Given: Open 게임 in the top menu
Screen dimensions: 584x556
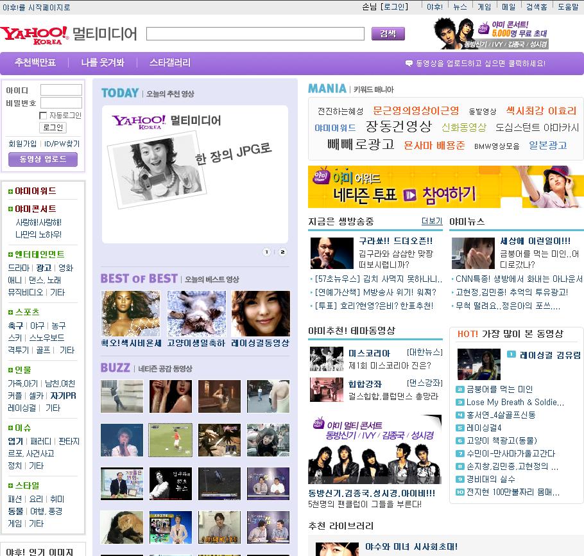Looking at the screenshot, I should pyautogui.click(x=484, y=6).
